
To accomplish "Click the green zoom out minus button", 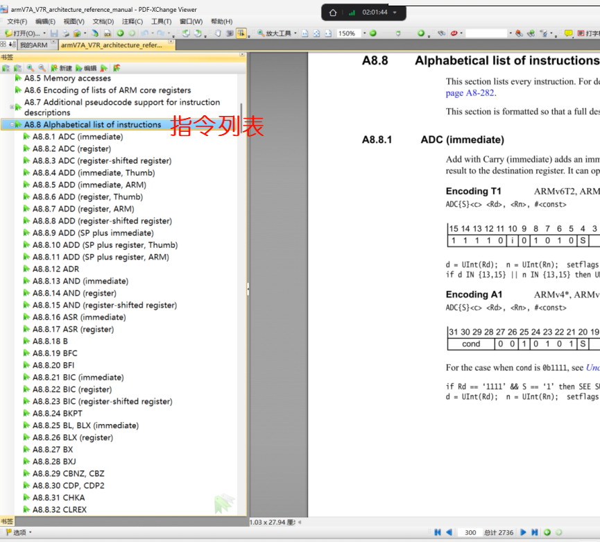I will [373, 33].
